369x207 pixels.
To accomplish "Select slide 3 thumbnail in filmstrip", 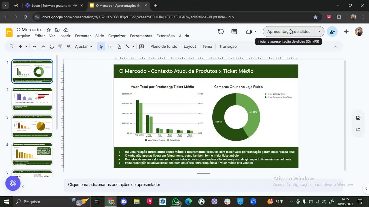I will [32, 126].
